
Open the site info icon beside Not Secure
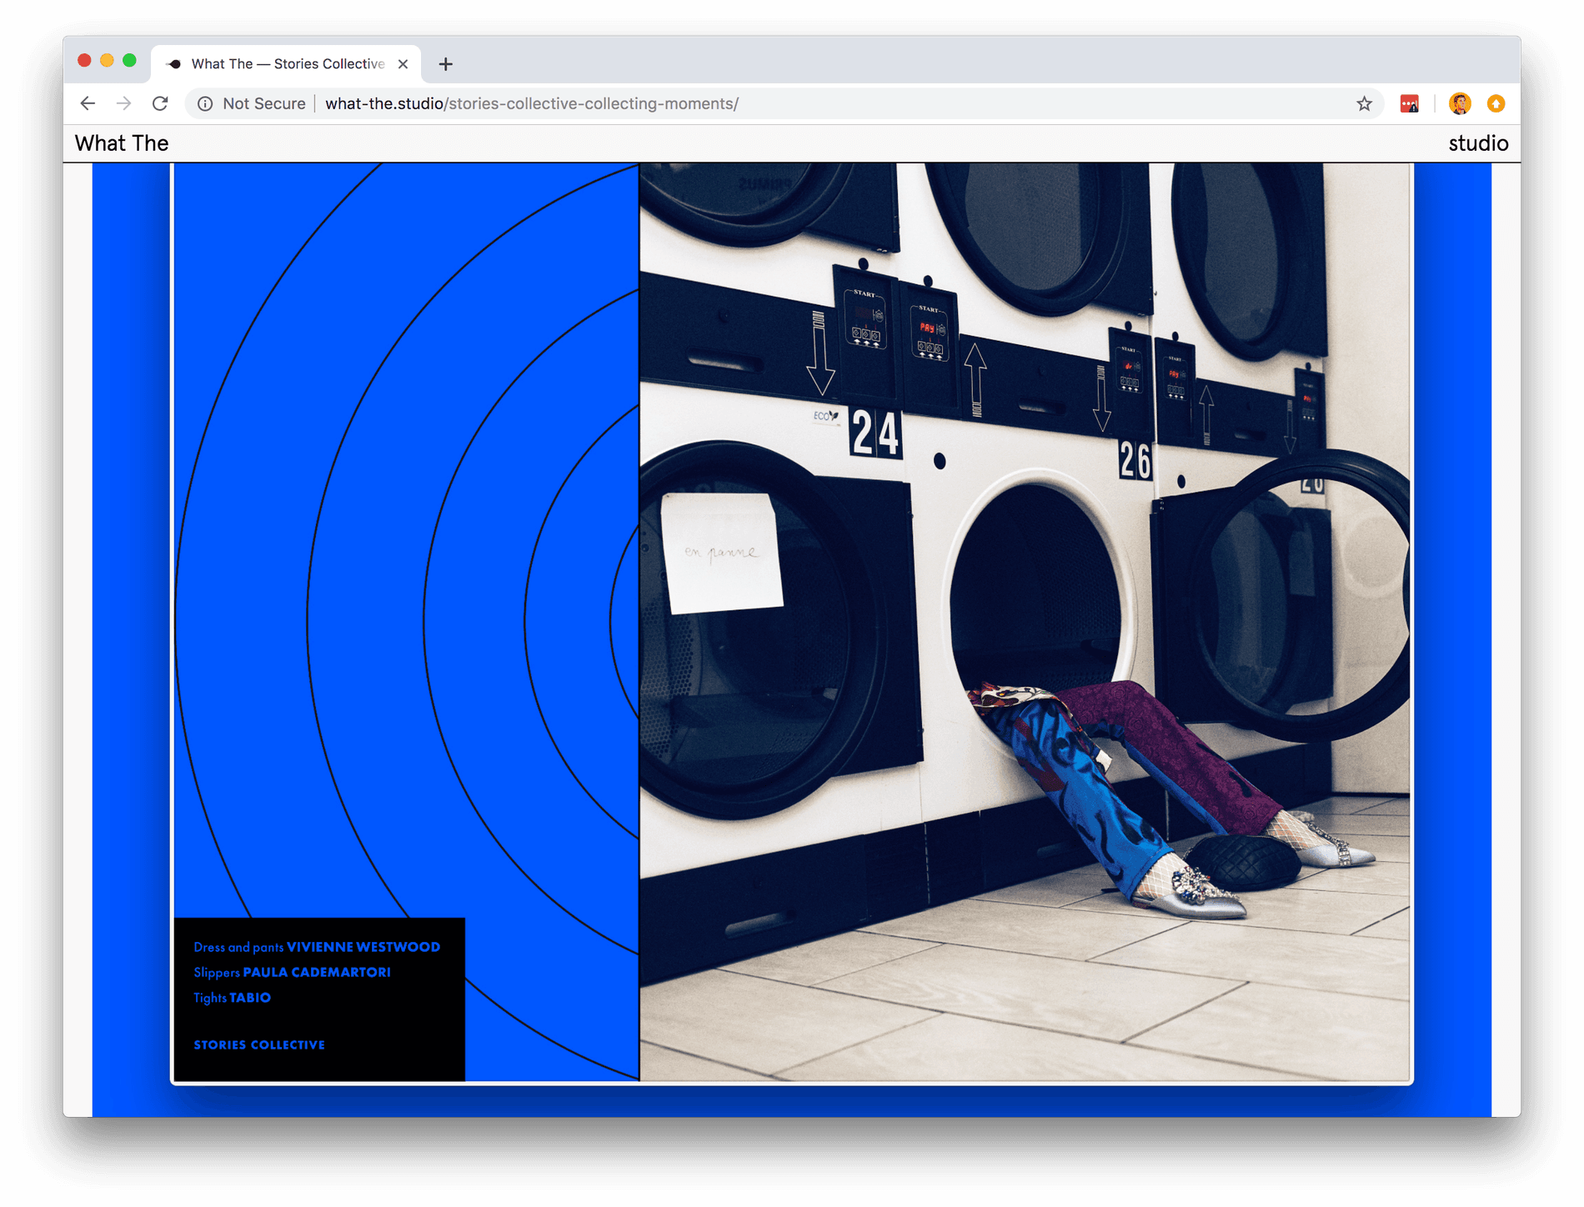coord(205,103)
